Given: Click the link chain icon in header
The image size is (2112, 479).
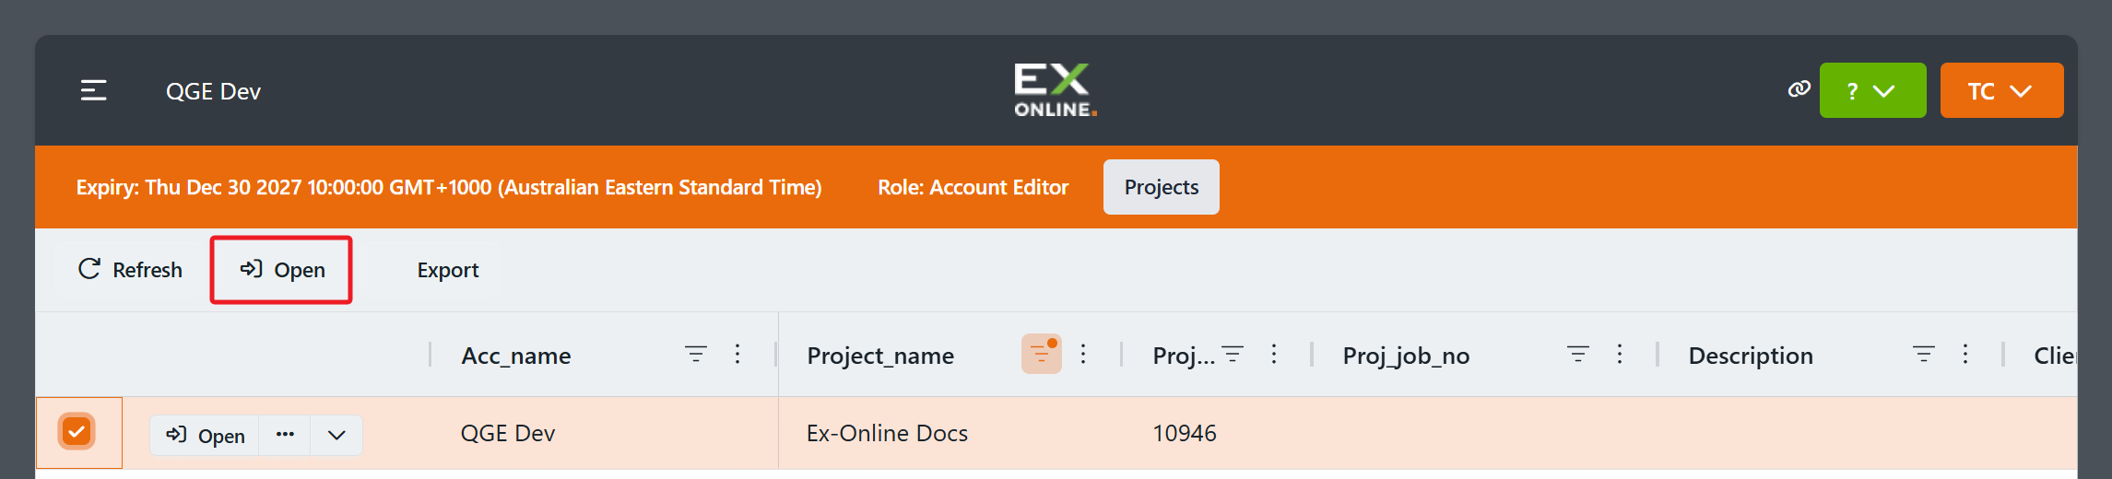Looking at the screenshot, I should 1799,89.
